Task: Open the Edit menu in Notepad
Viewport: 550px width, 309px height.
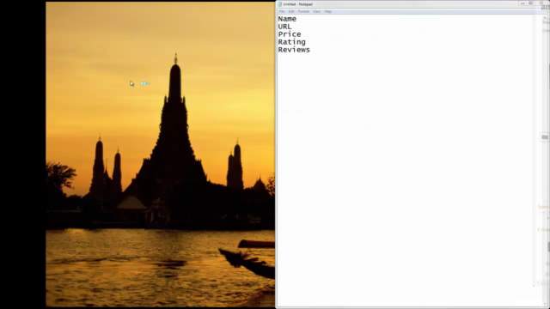Action: click(291, 11)
